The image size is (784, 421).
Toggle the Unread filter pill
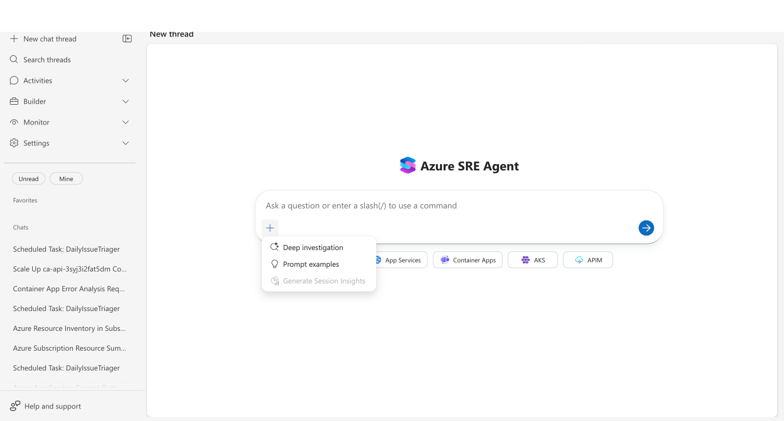[x=29, y=179]
